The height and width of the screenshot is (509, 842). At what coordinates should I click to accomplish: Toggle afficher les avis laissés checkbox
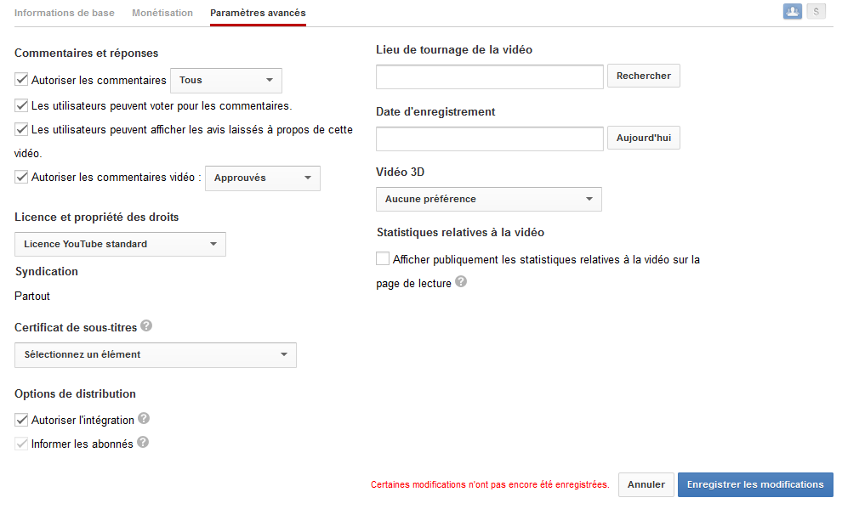[21, 128]
